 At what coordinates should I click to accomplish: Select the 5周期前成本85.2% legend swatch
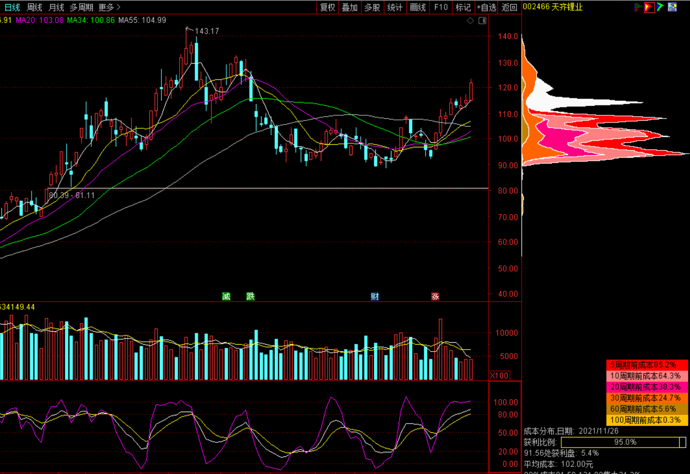[x=647, y=364]
